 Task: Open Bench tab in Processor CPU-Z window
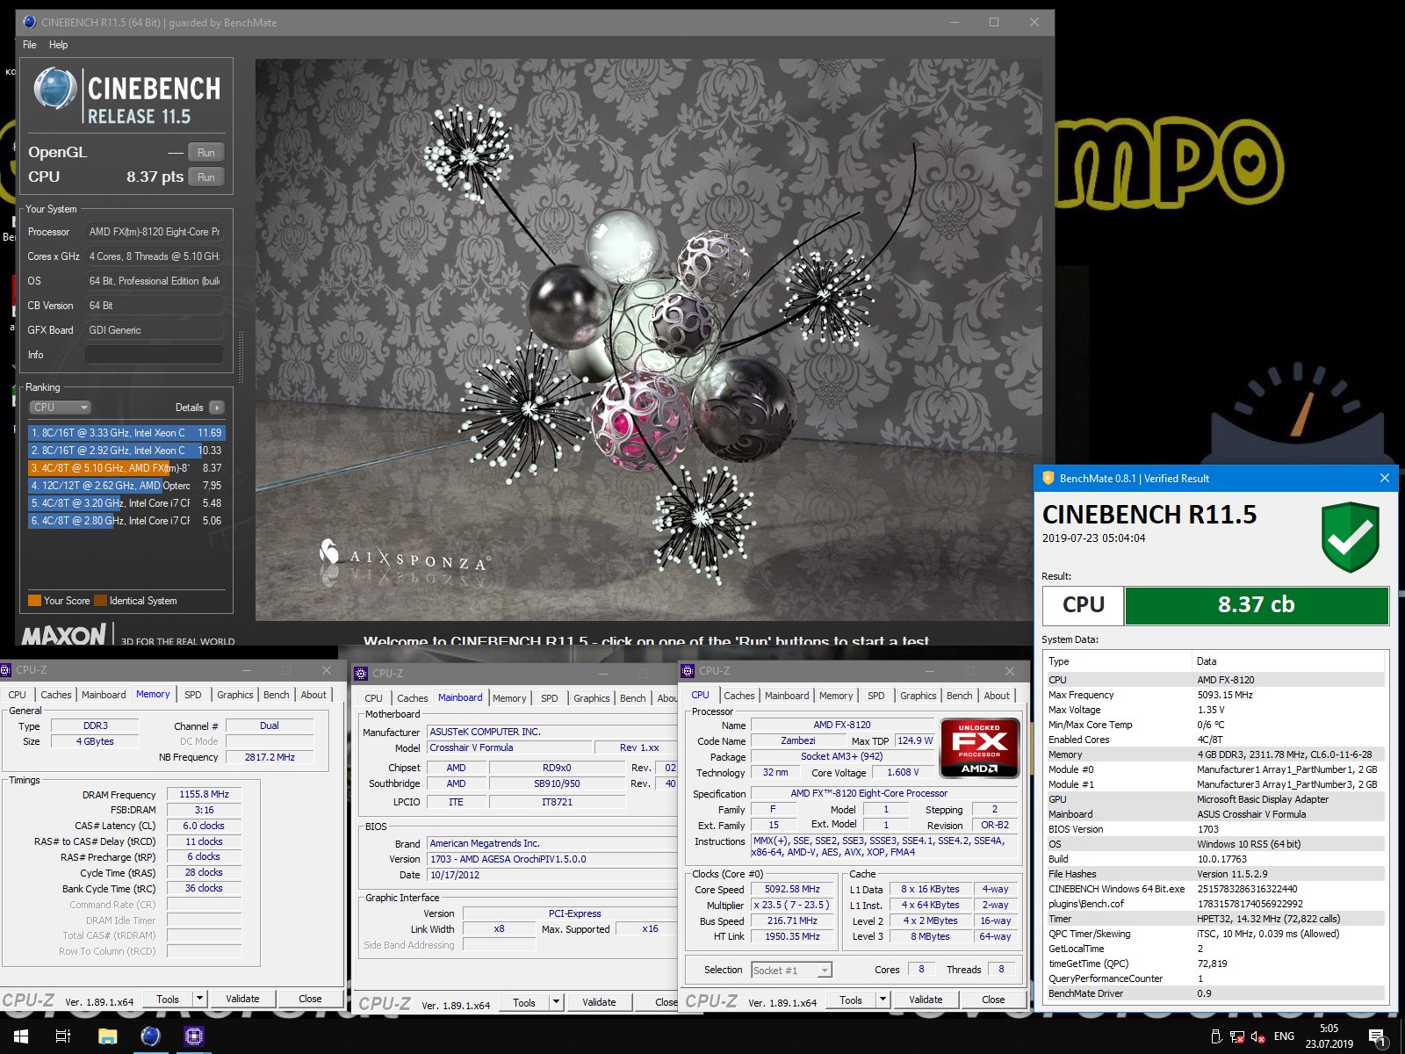960,695
